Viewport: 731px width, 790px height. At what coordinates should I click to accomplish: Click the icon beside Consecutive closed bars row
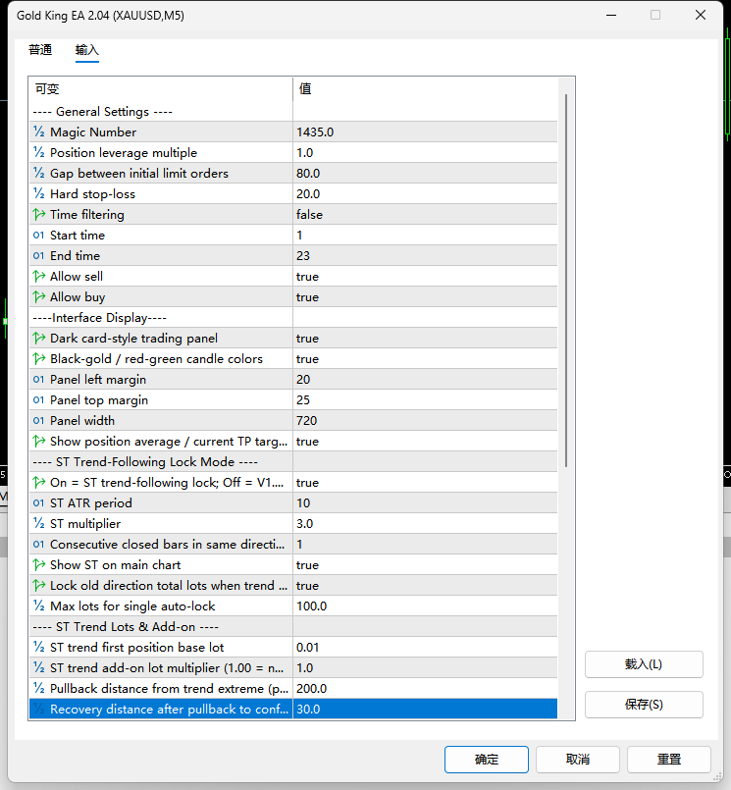point(39,544)
